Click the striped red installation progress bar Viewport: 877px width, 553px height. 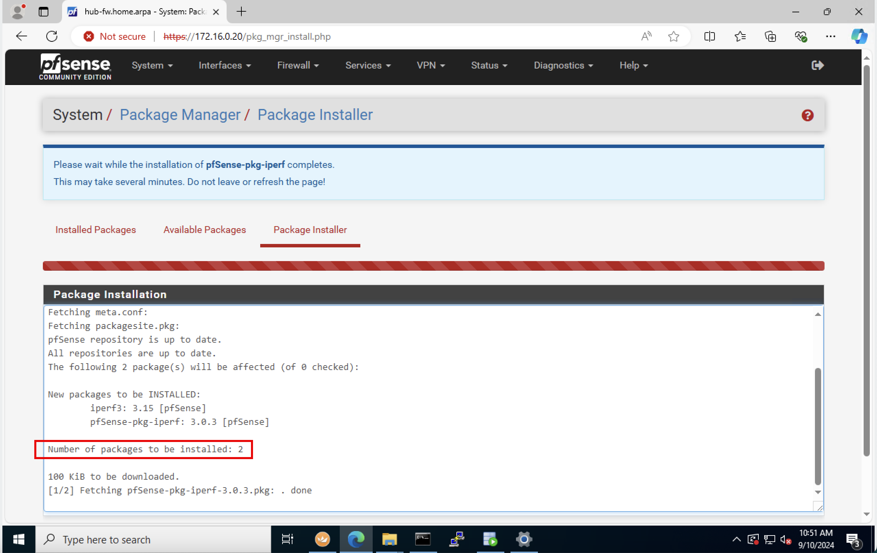[433, 266]
